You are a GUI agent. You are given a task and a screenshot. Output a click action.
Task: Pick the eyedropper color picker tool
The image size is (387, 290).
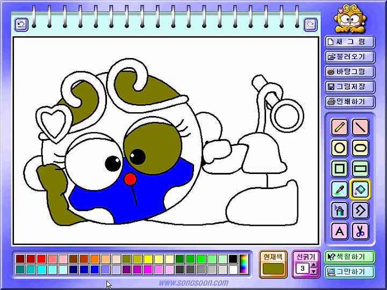[339, 190]
